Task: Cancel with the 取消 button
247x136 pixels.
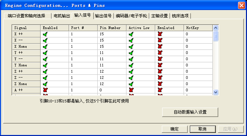Action: (202, 129)
